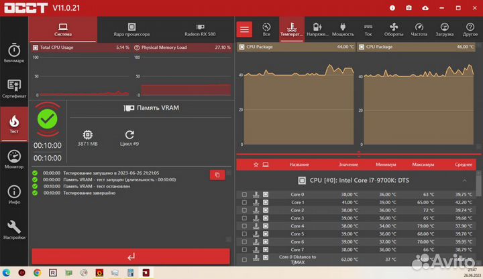Screen dimensions: 483x279
Task: Sort by the Среднее column header
Action: point(464,165)
